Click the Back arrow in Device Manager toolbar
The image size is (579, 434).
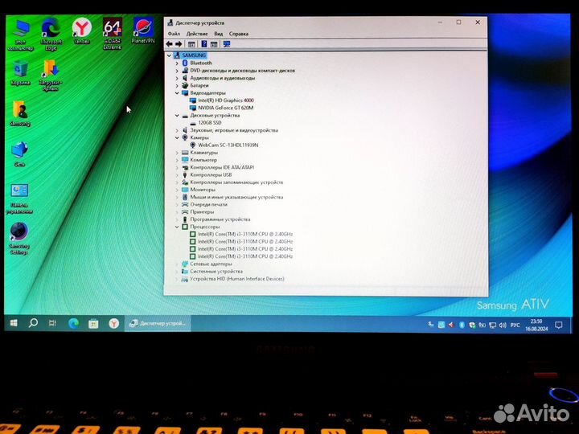pos(169,44)
